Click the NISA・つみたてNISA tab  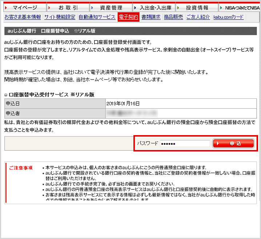point(239,8)
